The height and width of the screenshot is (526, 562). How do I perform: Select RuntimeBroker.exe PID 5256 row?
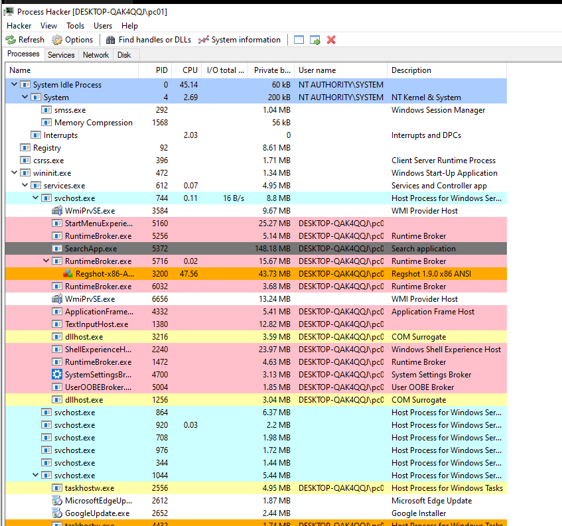[256, 235]
